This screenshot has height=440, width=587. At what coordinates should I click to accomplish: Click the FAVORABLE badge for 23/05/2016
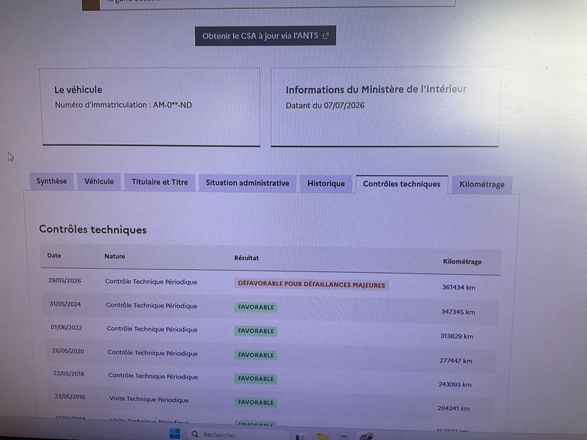256,402
